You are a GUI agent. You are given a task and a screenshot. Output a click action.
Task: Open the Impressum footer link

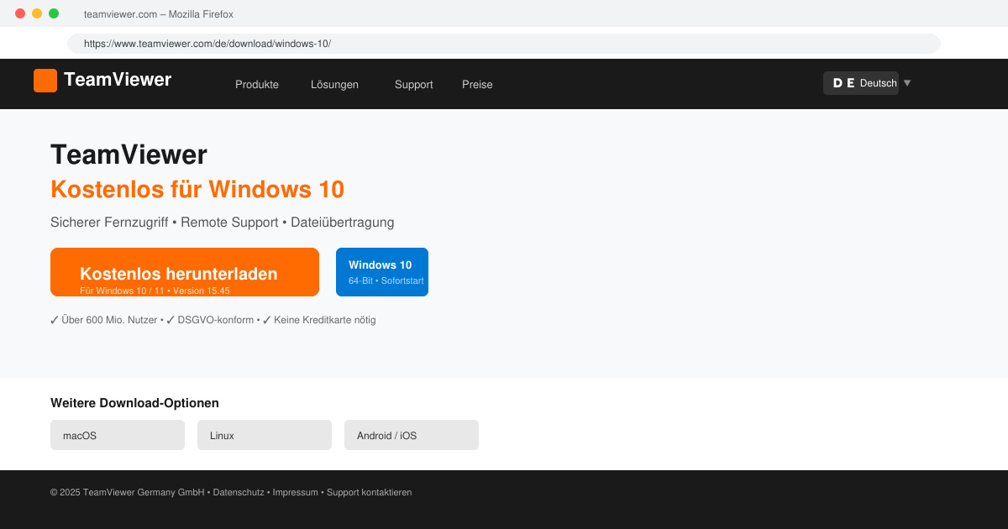pos(296,493)
